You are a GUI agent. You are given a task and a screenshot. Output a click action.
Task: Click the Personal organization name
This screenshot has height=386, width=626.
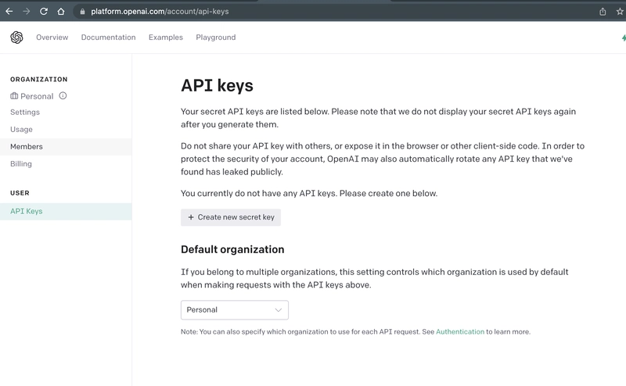(37, 96)
